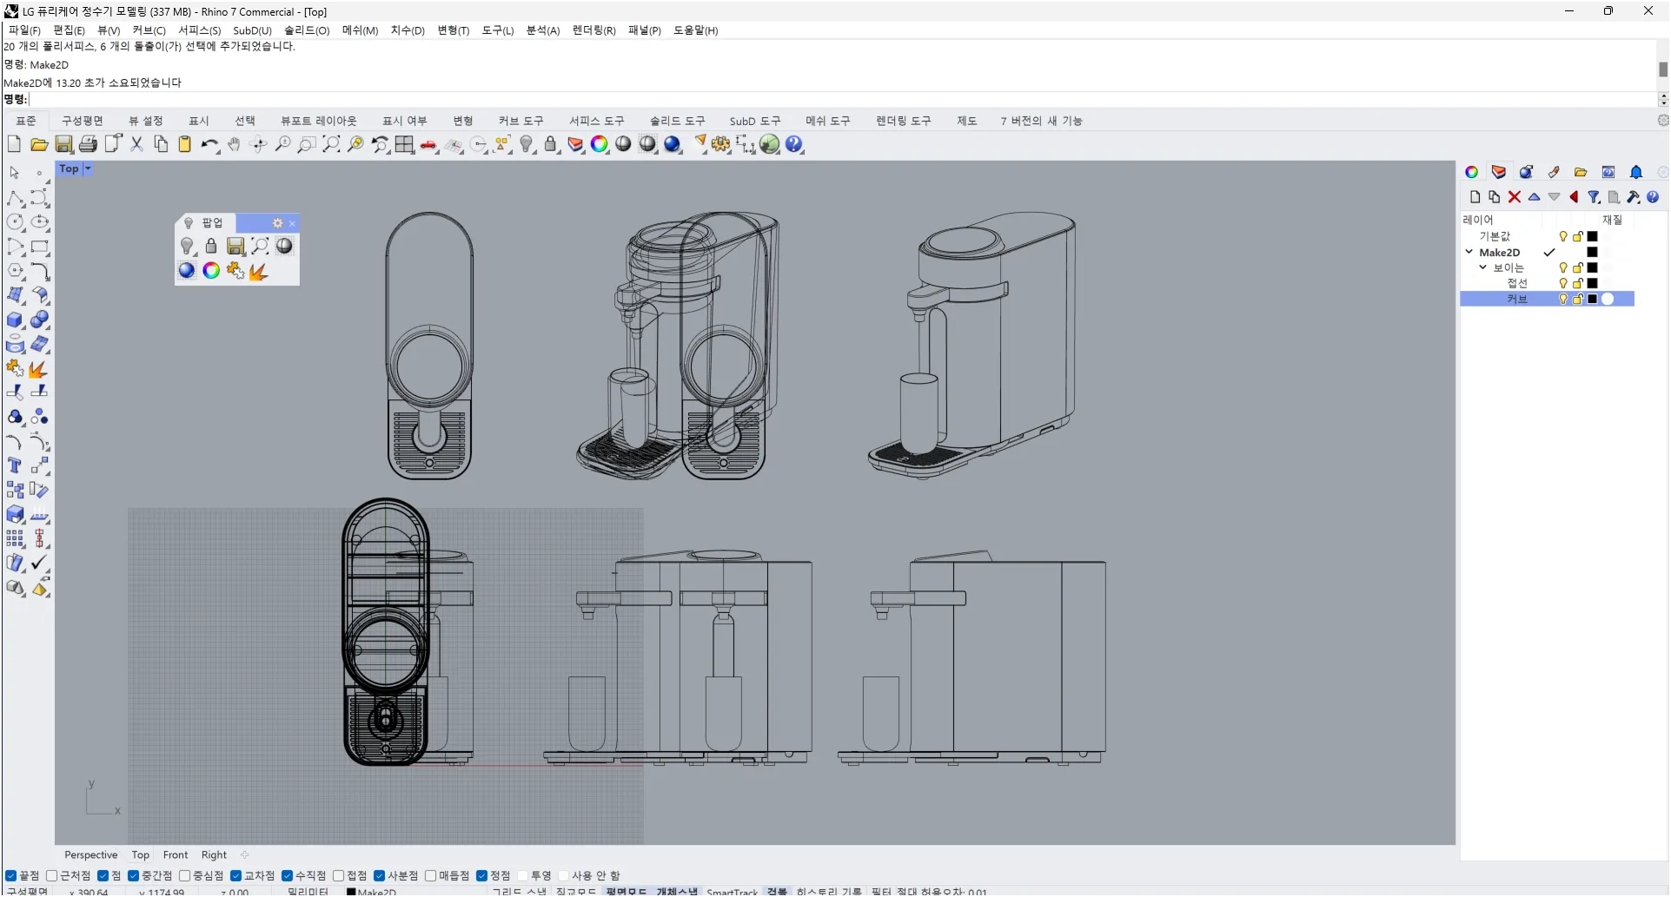Image resolution: width=1671 pixels, height=897 pixels.
Task: Save the model with the floppy disk icon
Action: coord(63,145)
